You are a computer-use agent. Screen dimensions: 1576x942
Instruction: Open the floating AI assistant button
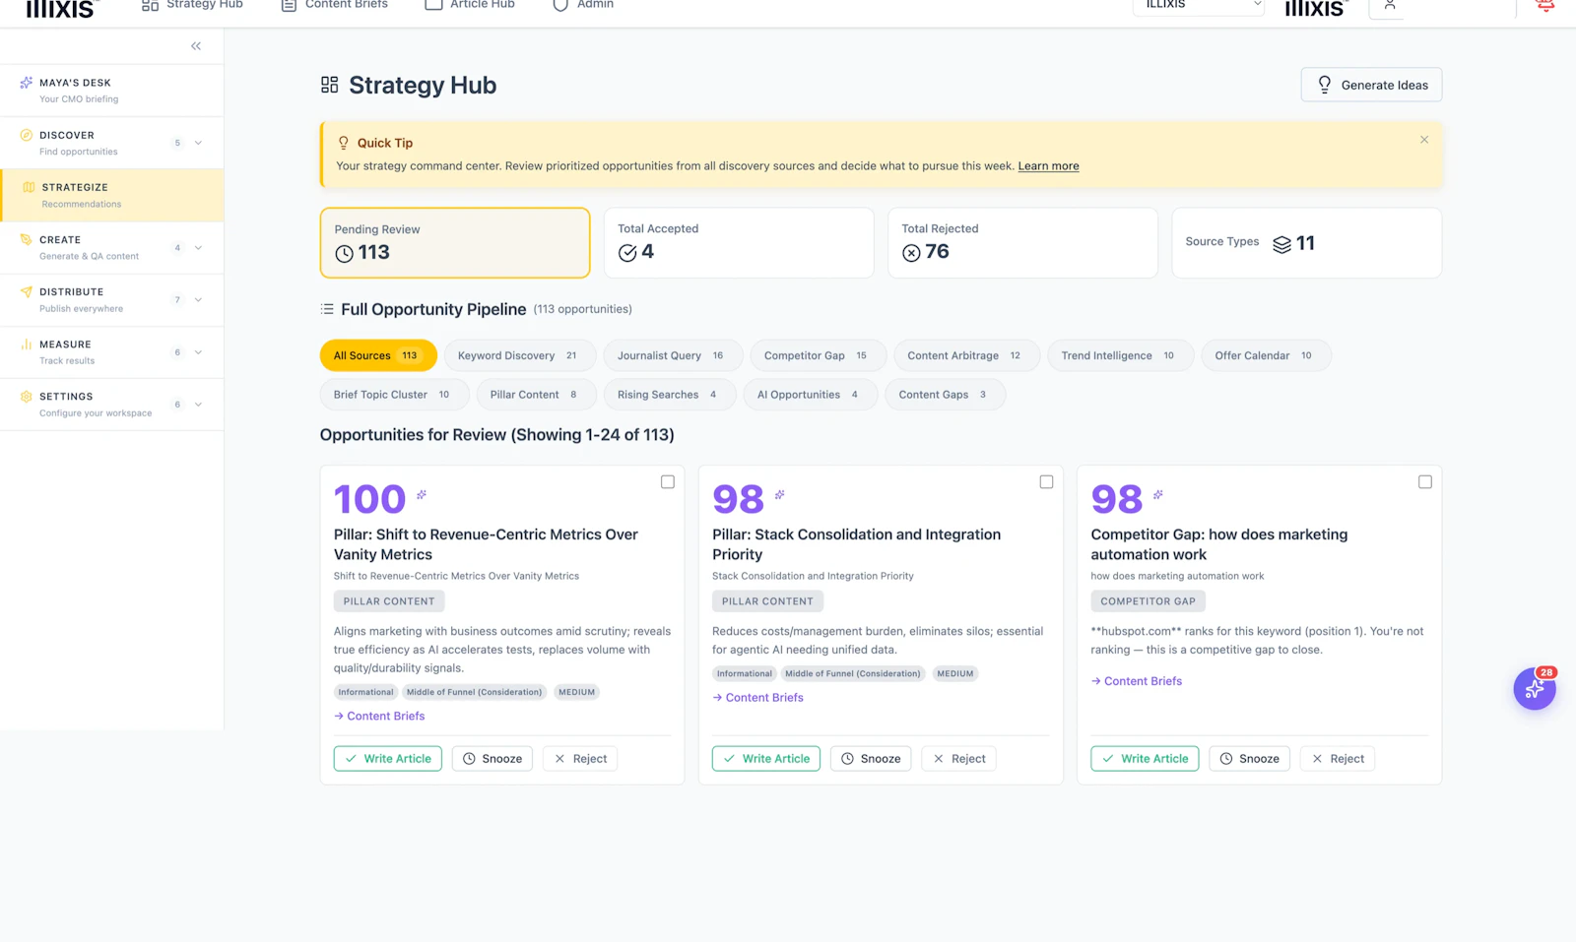tap(1535, 689)
